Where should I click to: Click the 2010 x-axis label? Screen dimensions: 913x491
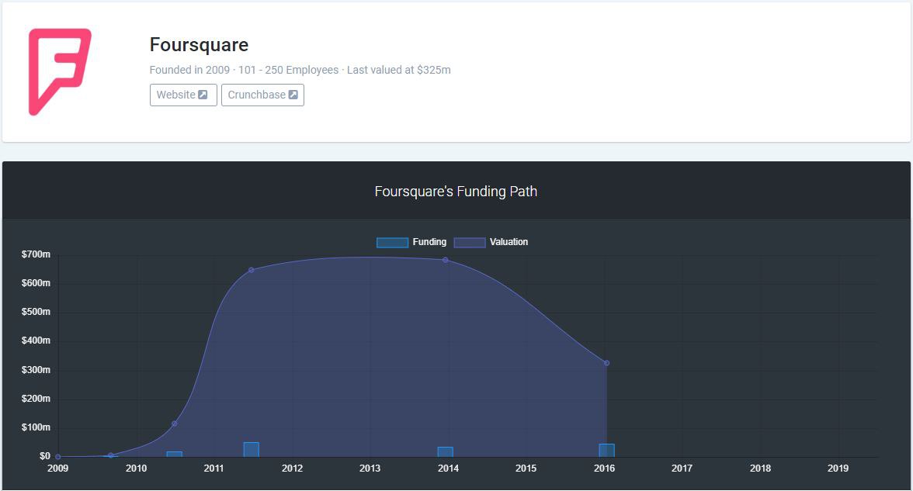137,469
